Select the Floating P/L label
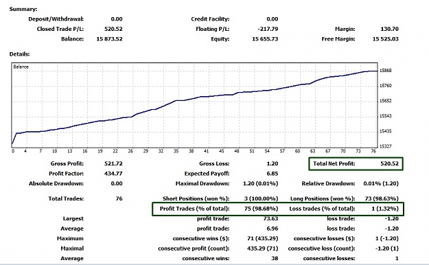Image resolution: width=429 pixels, height=265 pixels. pyautogui.click(x=213, y=29)
